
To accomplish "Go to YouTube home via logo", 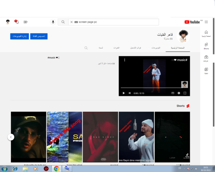I will click(192, 22).
